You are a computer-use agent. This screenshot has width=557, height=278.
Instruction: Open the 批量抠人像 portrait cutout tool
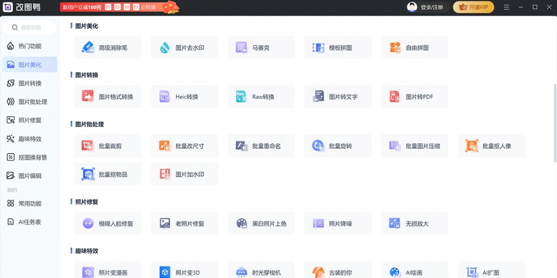(x=491, y=146)
